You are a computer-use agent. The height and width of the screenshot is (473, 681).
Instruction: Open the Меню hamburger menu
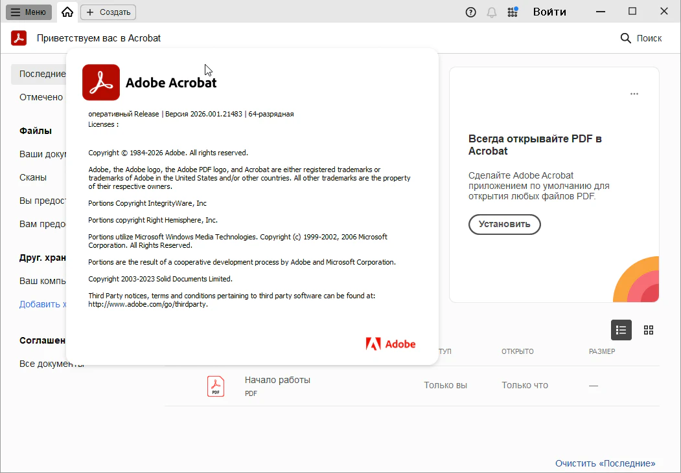pyautogui.click(x=29, y=12)
